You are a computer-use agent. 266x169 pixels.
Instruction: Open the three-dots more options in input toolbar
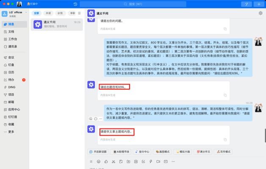point(173,161)
